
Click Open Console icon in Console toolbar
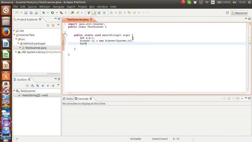pos(238,99)
